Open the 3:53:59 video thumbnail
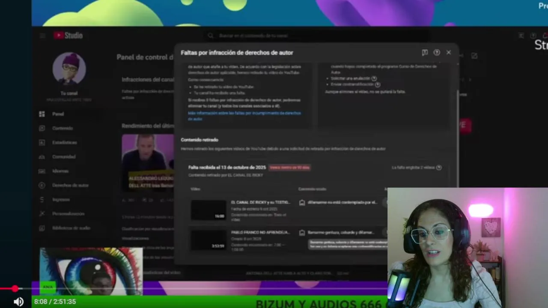548x308 pixels. pyautogui.click(x=208, y=240)
